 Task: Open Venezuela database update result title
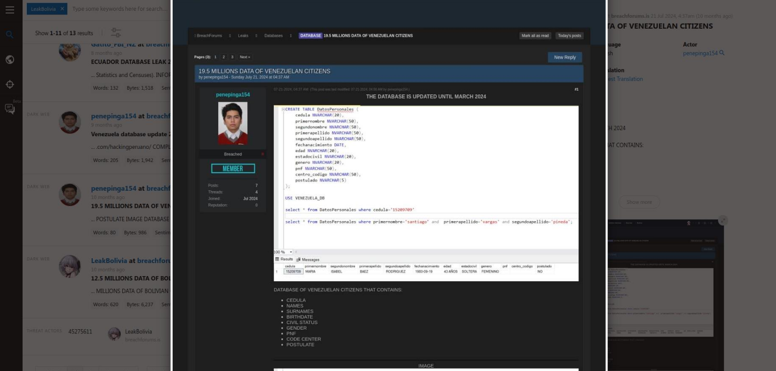coord(131,134)
